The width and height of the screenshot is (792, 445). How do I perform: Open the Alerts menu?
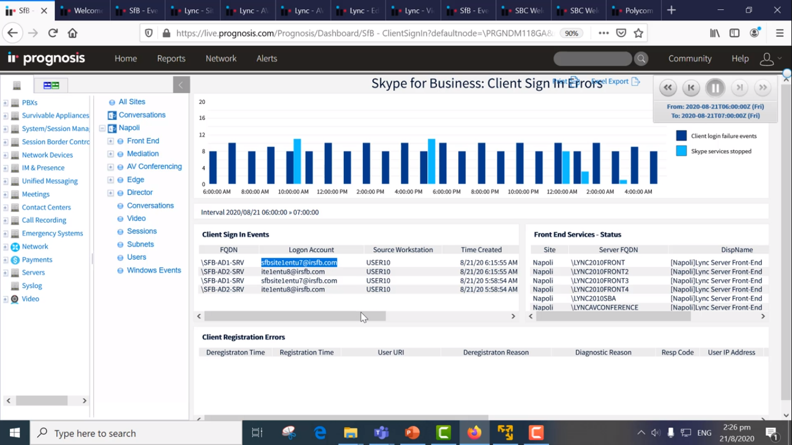pos(267,59)
